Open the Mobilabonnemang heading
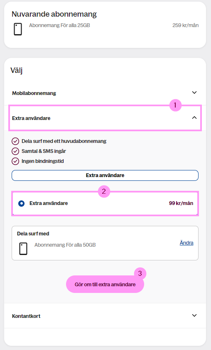211x350 pixels. (34, 93)
